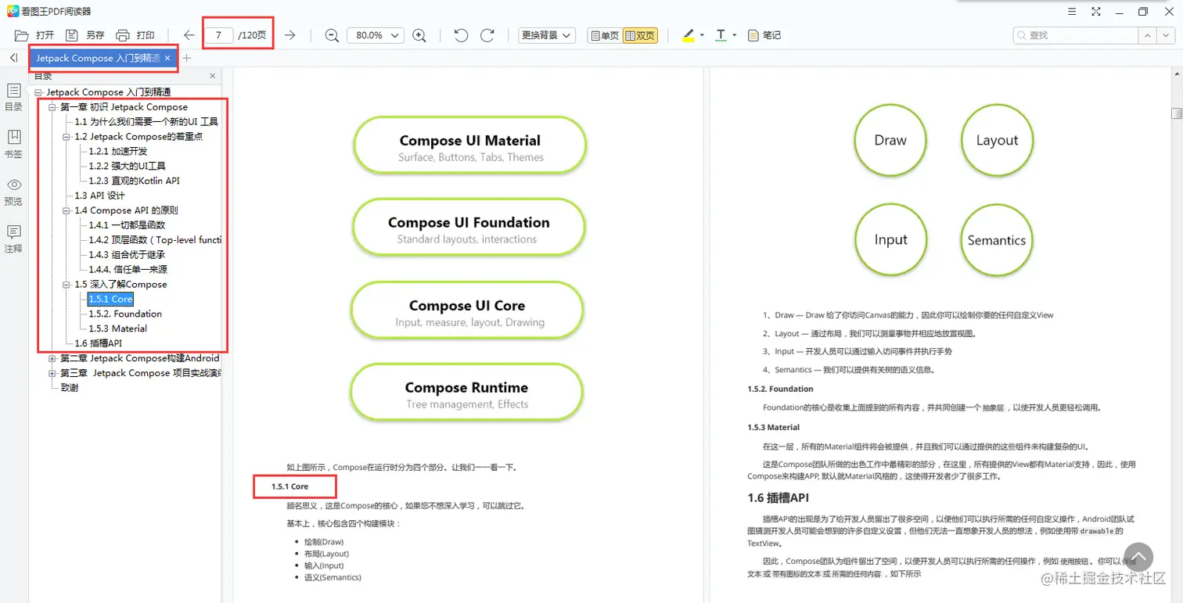Zoom in with the plus magnifier icon
The height and width of the screenshot is (603, 1183).
419,35
